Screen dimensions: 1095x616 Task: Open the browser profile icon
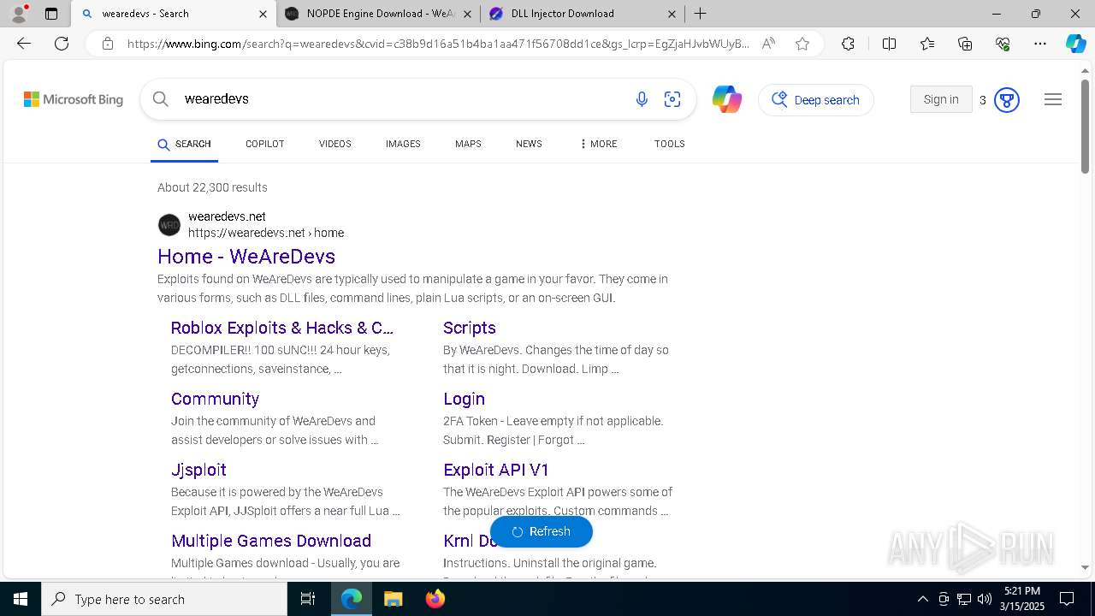click(19, 14)
